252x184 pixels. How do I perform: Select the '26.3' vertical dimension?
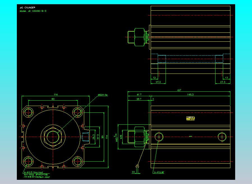coord(94,137)
